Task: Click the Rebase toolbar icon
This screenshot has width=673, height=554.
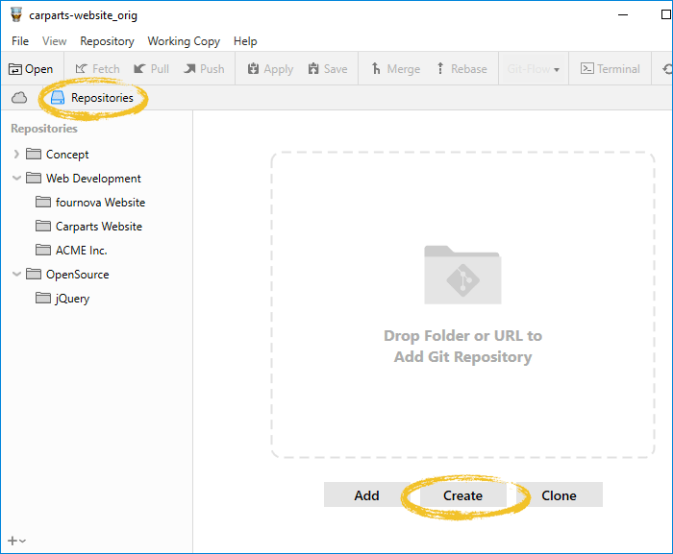Action: [x=461, y=69]
